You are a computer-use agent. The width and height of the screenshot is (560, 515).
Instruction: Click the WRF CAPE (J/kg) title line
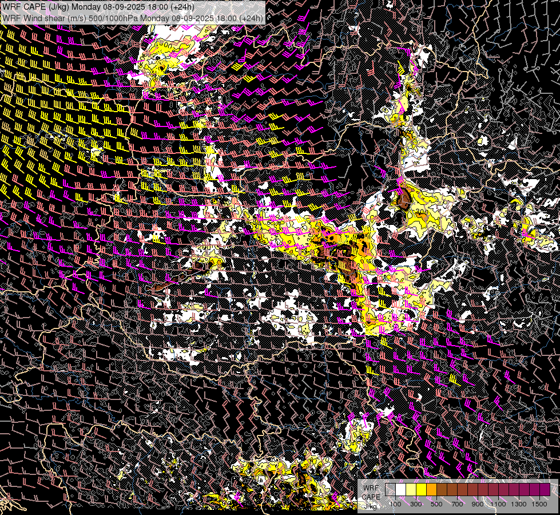pyautogui.click(x=98, y=6)
